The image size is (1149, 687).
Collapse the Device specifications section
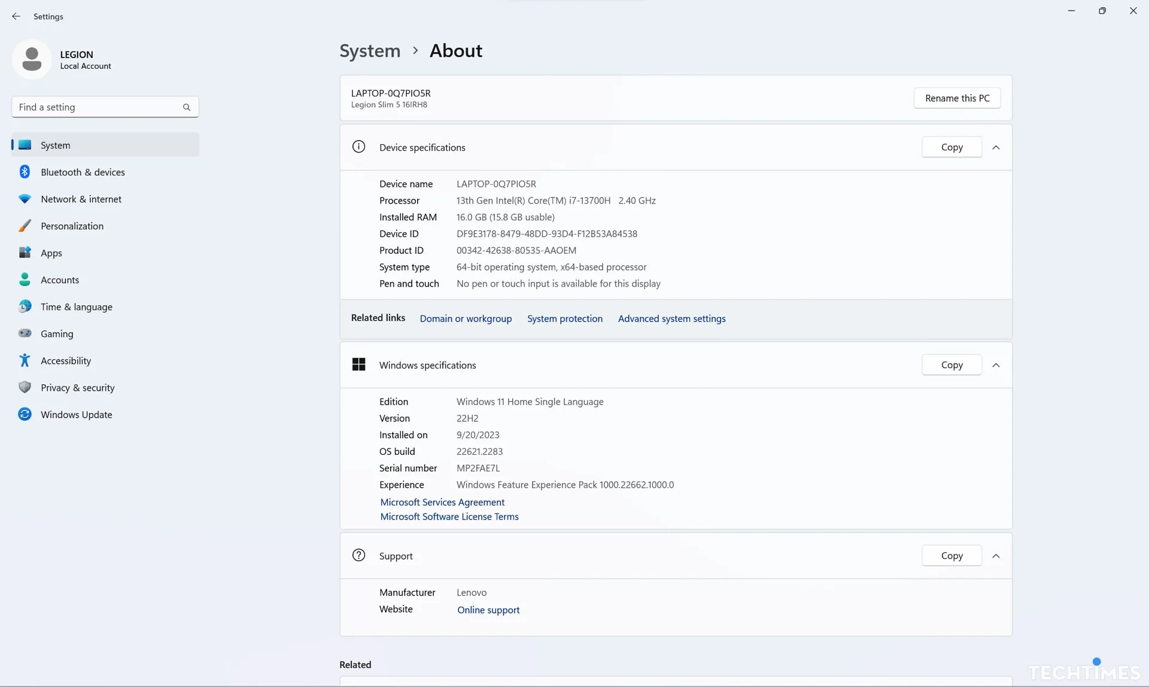click(x=996, y=147)
